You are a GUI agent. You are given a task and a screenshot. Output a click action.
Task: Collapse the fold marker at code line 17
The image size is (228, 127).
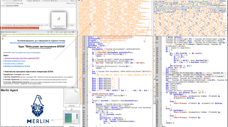tap(87, 66)
